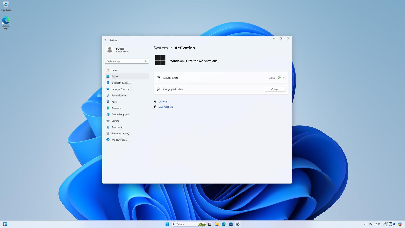The height and width of the screenshot is (228, 405).
Task: Click the Accessibility figure icon
Action: pos(108,127)
